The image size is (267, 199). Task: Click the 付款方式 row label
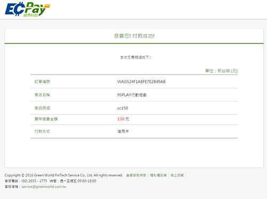click(42, 132)
